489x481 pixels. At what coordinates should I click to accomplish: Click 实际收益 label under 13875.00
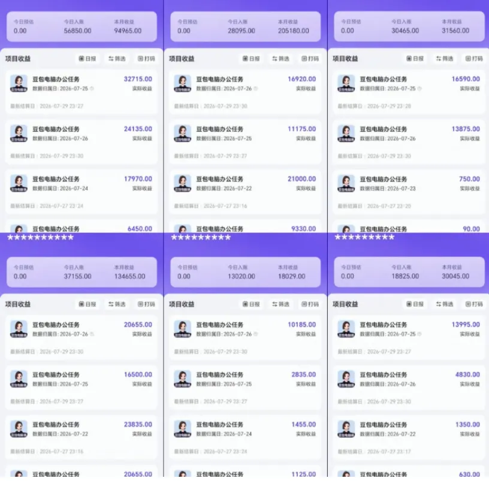point(470,138)
